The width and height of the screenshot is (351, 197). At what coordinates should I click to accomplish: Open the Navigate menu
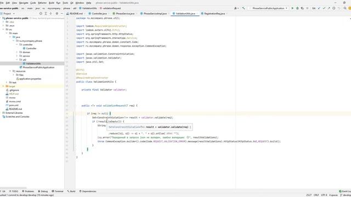pyautogui.click(x=24, y=3)
